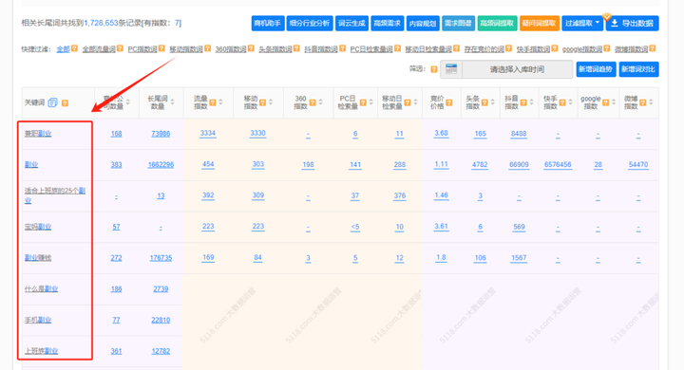Click the help icon in 头条指数 column header

484,102
